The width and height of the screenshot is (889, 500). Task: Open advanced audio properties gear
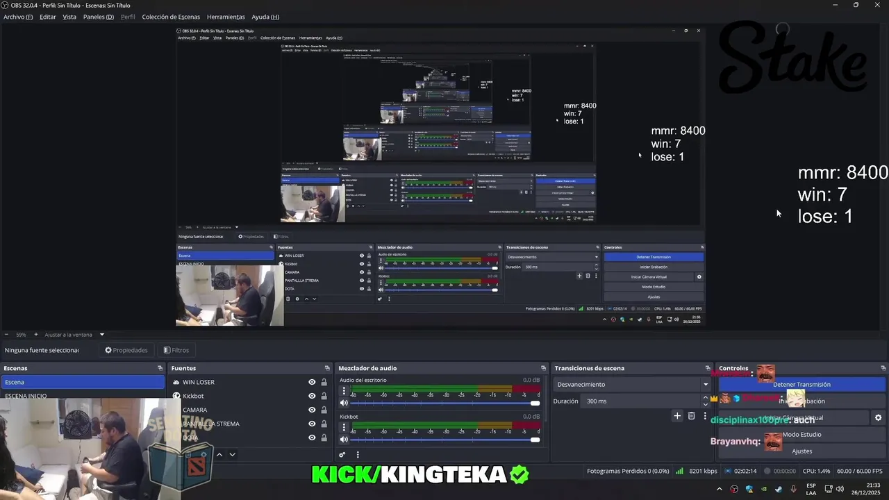(x=342, y=455)
